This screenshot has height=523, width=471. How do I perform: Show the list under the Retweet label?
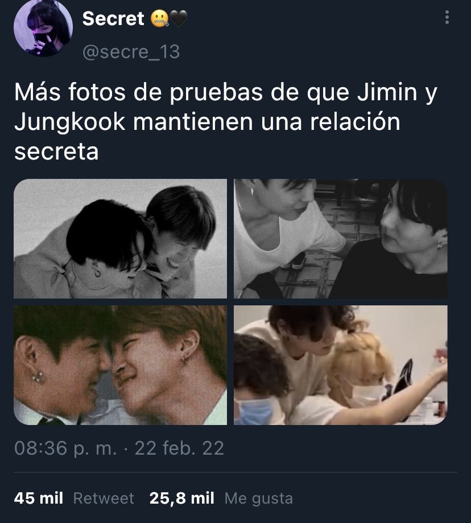(104, 499)
